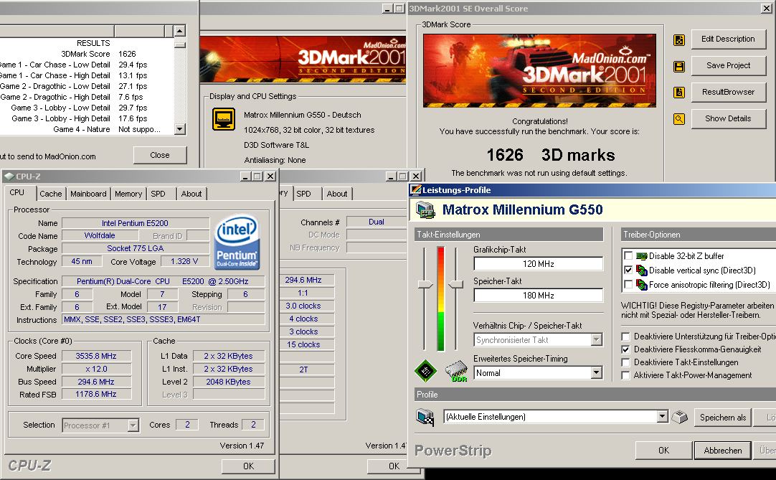The height and width of the screenshot is (480, 776).
Task: Switch to the Mainboard tab in CPU-Z
Action: click(x=88, y=194)
